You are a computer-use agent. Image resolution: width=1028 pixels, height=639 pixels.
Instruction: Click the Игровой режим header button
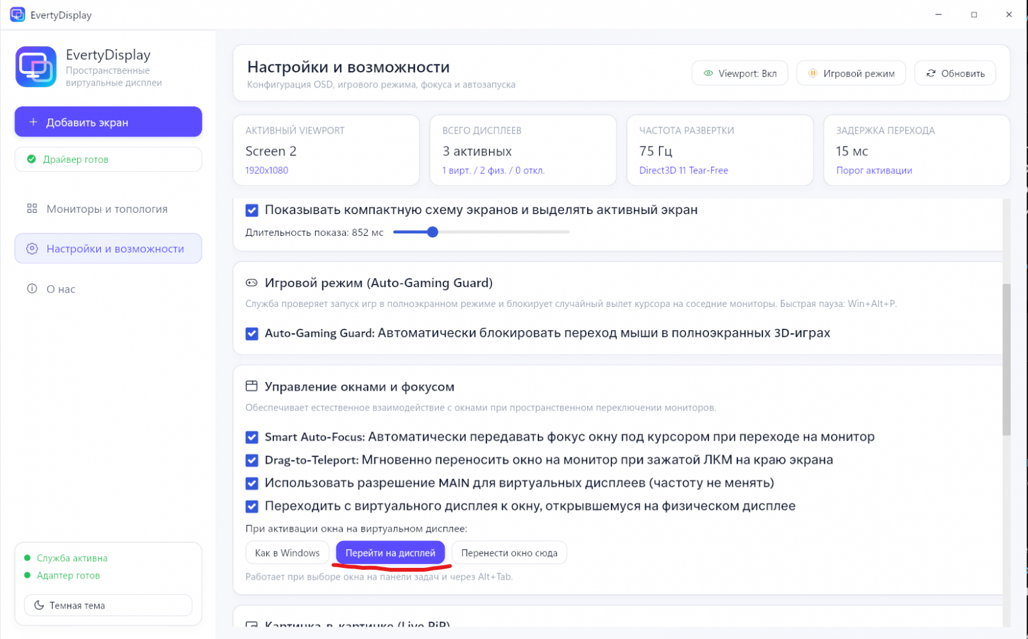pyautogui.click(x=851, y=73)
